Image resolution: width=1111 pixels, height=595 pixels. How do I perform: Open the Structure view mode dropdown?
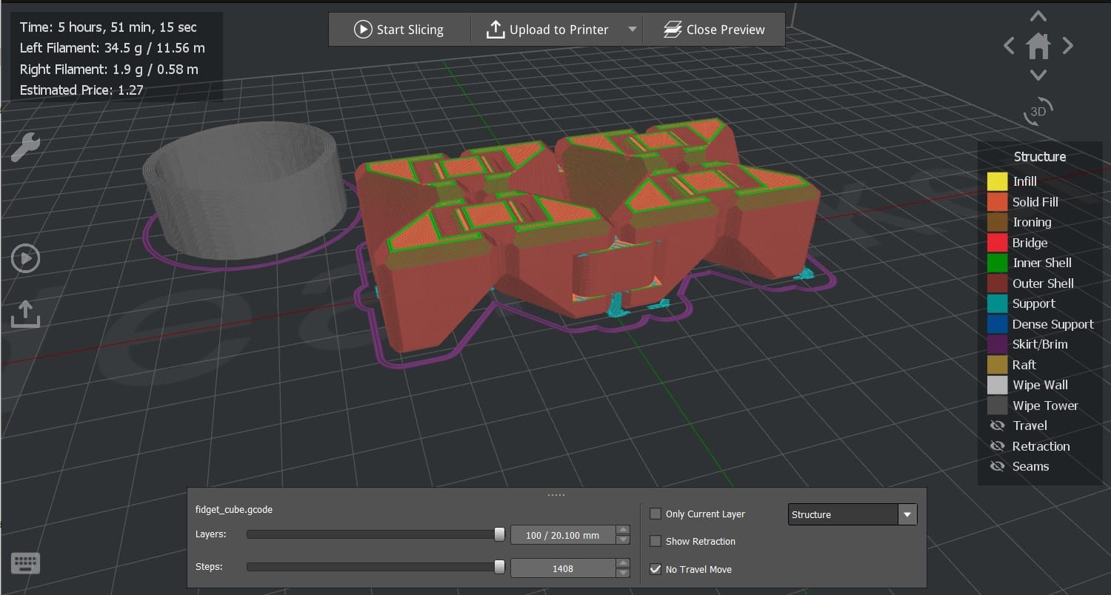[x=853, y=514]
